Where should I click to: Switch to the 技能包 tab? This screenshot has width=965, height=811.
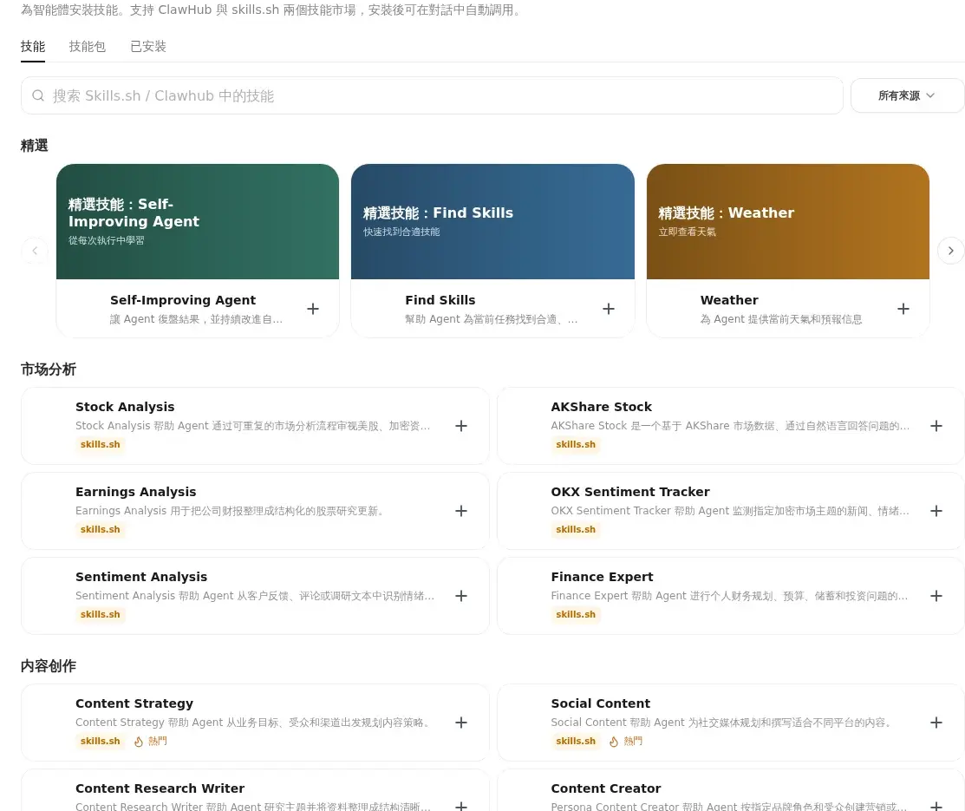88,47
